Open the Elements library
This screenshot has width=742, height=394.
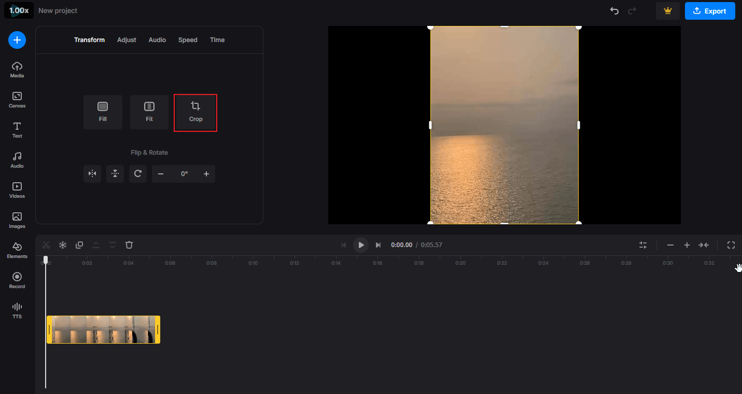(17, 250)
